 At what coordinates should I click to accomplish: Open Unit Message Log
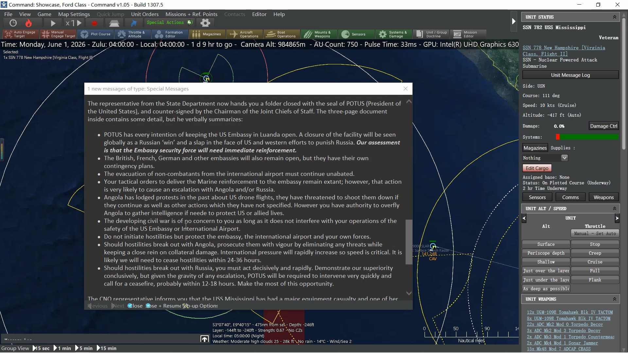(570, 75)
